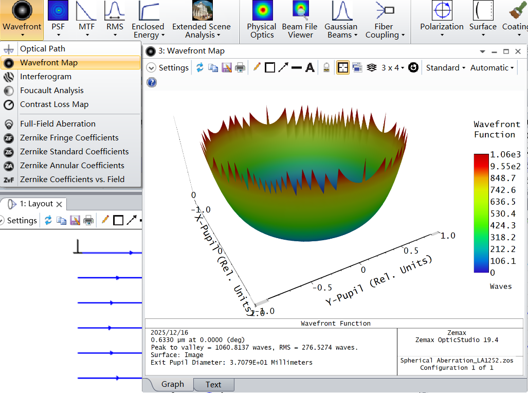Click the overlay layers icon beside 3 x 4

[x=371, y=68]
